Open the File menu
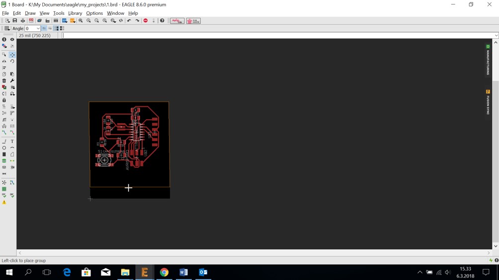499x280 pixels. [x=5, y=13]
